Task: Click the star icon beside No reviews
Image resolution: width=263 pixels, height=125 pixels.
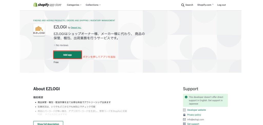Action: coord(54,45)
